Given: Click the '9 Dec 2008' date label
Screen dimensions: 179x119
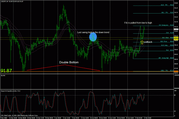Looking at the screenshot, I should point(3,118).
